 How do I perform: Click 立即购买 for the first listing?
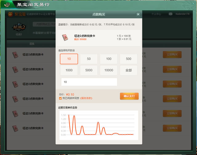[172, 55]
